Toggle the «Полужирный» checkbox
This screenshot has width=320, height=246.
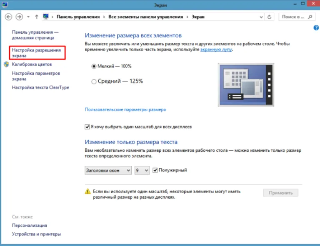pos(155,170)
